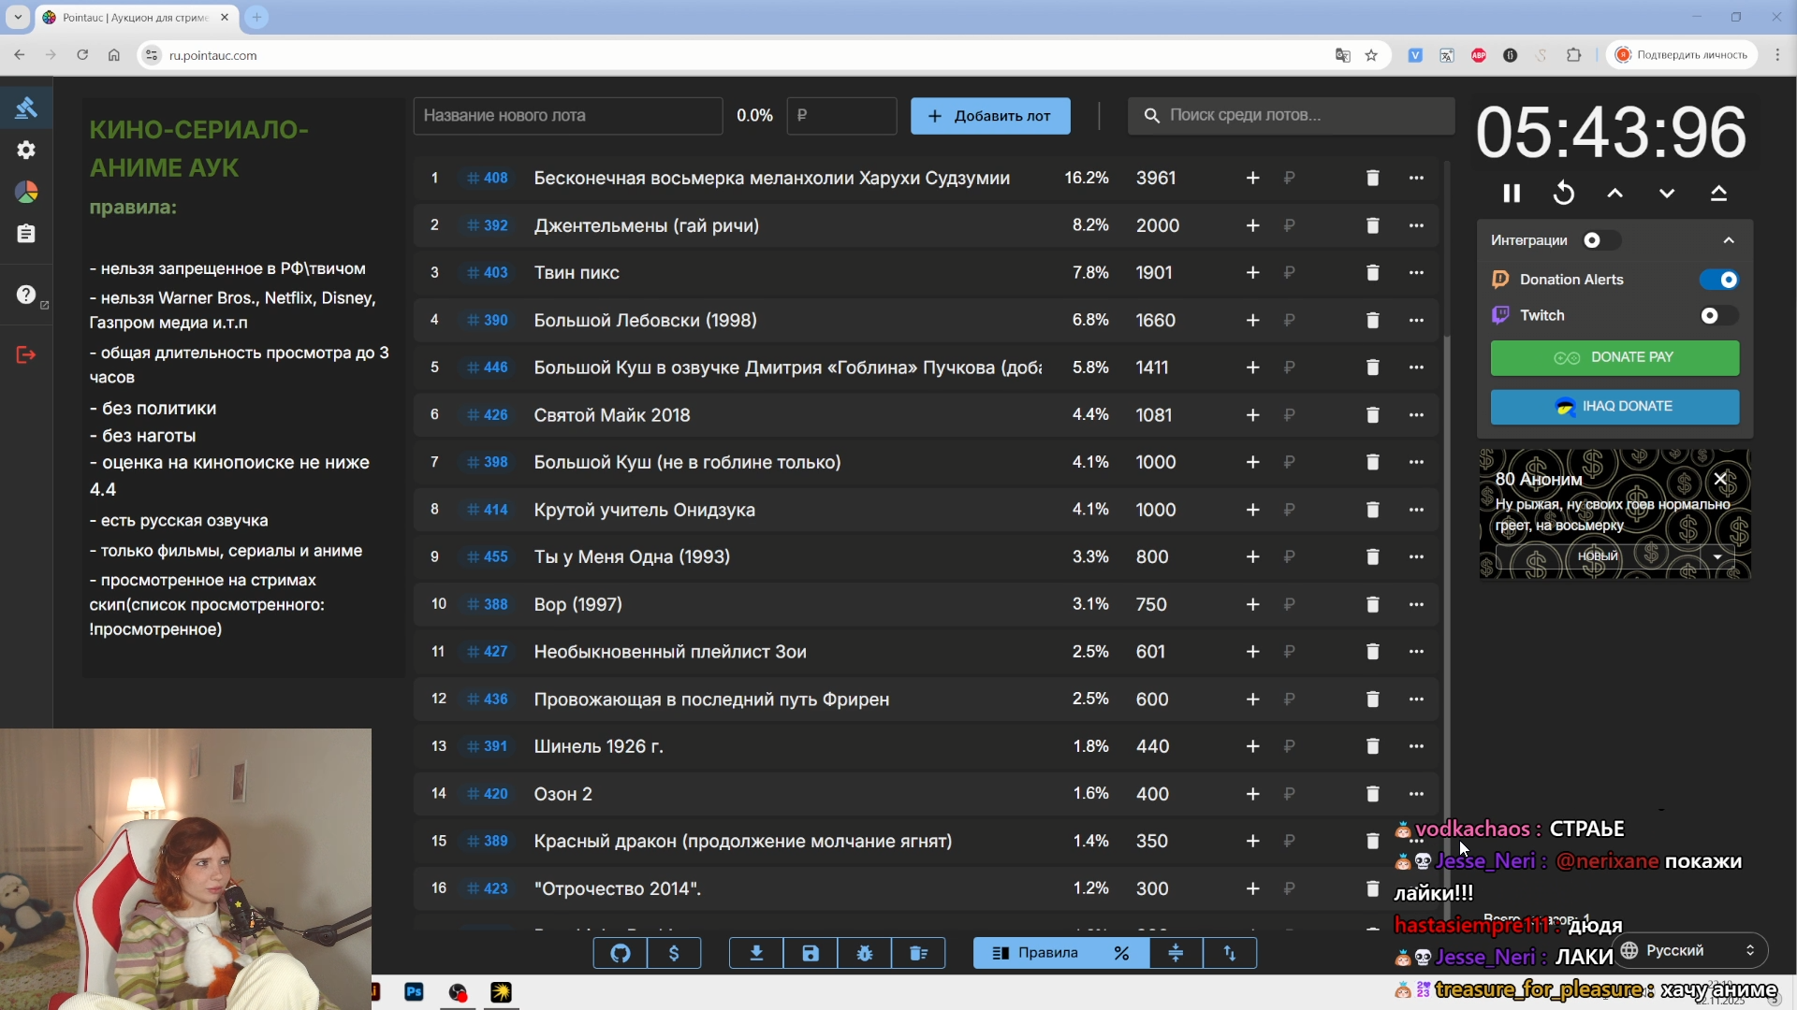Expand the Аноним donation dropdown arrow
The width and height of the screenshot is (1797, 1010).
(1717, 556)
